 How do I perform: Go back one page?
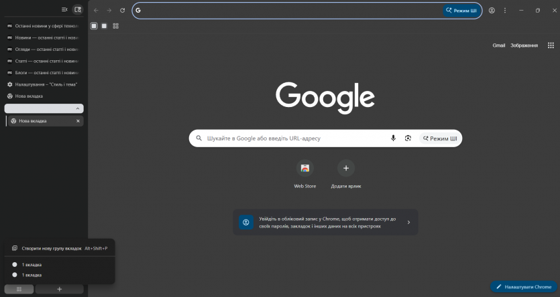point(96,10)
